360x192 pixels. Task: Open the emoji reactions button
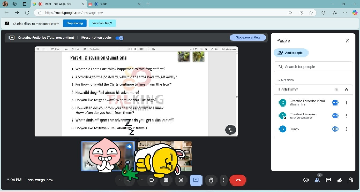181,180
